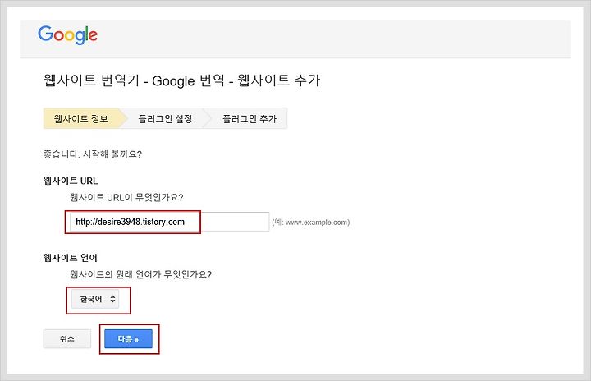
Task: Select the 플러그인 추가 step tab
Action: pyautogui.click(x=249, y=119)
